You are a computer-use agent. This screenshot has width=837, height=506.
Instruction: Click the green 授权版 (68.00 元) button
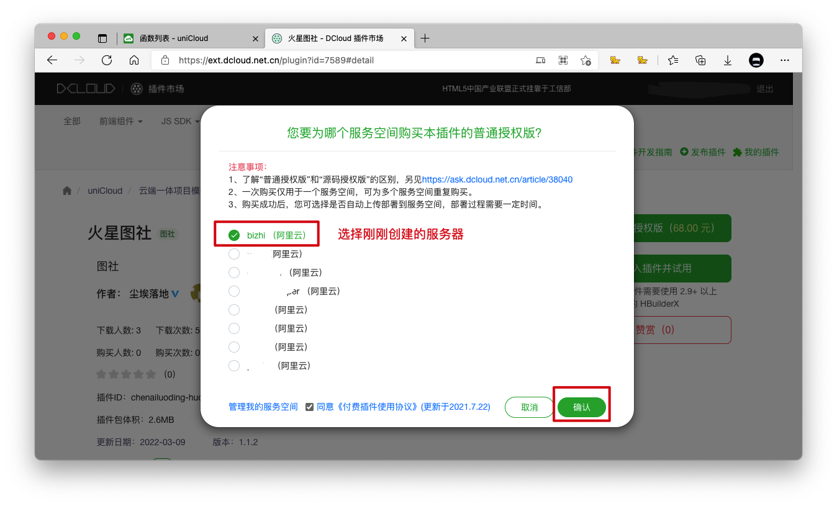tap(682, 228)
